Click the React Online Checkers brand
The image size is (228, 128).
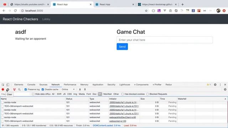click(20, 19)
